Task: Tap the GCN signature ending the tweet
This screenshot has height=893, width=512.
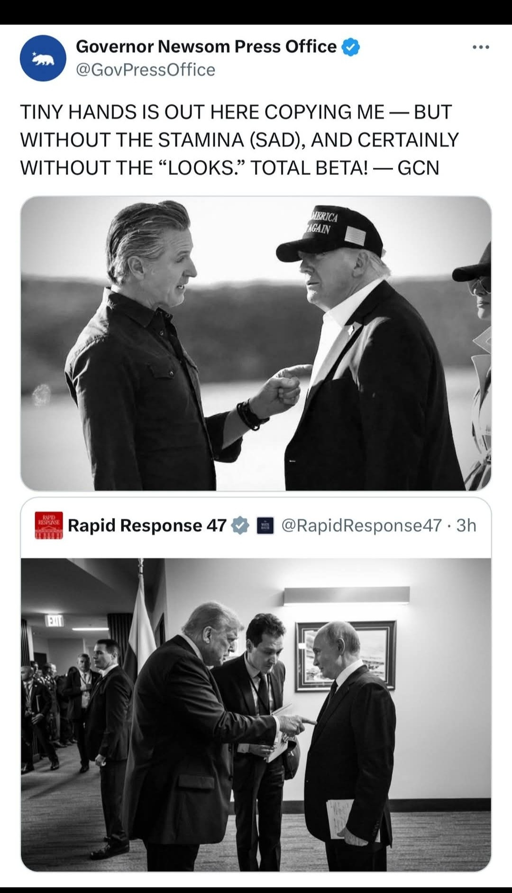Action: coord(418,168)
